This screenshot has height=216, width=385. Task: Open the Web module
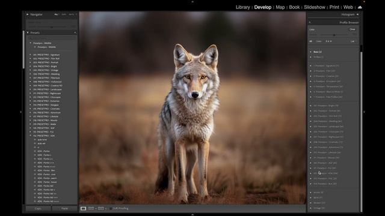[x=348, y=7]
